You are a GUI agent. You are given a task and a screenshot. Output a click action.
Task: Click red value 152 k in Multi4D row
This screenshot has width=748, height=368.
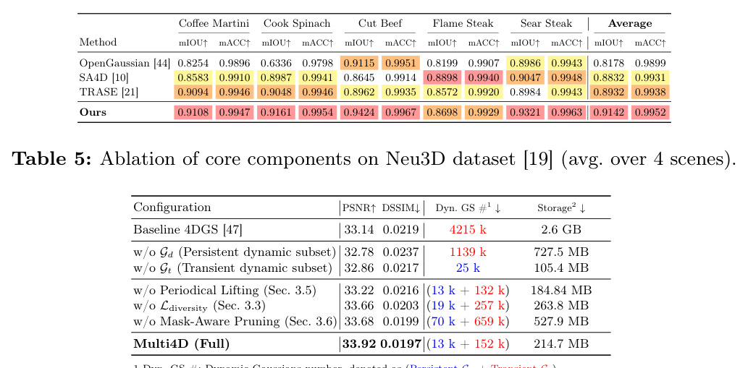(x=489, y=343)
